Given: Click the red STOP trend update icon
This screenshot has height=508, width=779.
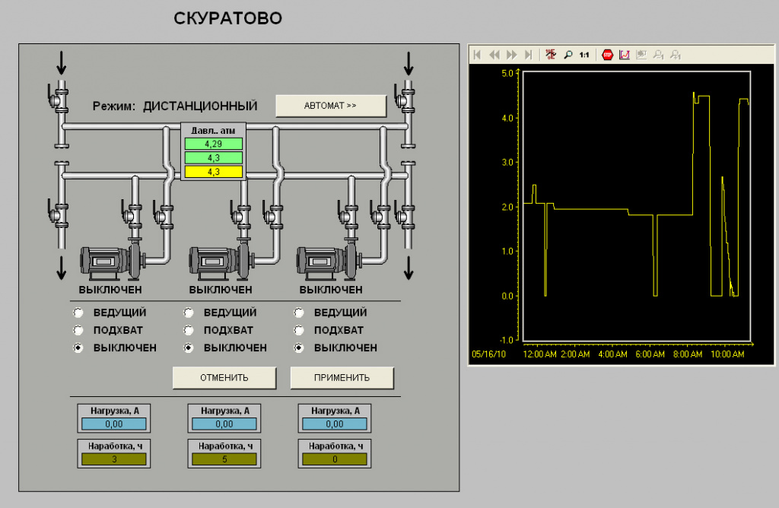Looking at the screenshot, I should pyautogui.click(x=607, y=55).
